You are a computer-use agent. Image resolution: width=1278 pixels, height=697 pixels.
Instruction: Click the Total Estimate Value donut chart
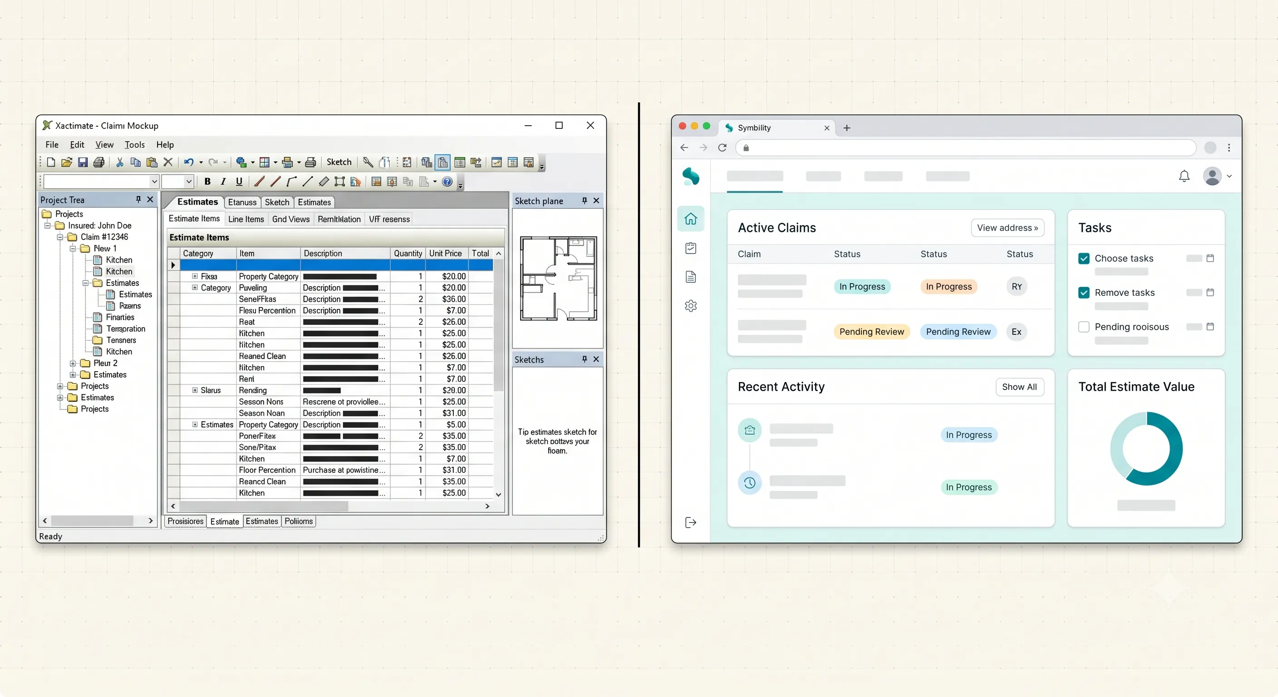(1146, 448)
